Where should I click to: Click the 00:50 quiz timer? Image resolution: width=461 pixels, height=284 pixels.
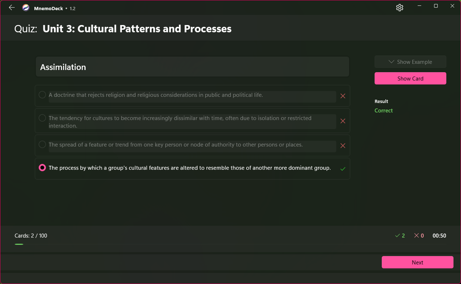pyautogui.click(x=439, y=236)
